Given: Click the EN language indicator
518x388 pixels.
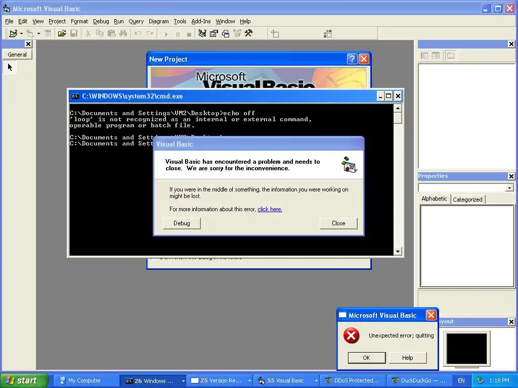Looking at the screenshot, I should pos(461,381).
